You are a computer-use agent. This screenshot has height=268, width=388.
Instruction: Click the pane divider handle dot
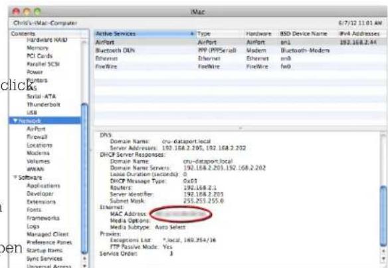[241, 128]
